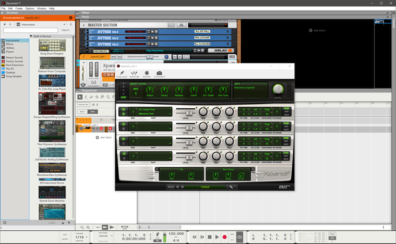The image size is (396, 244).
Task: Take a plugin Screenshot with camera icon
Action: pyautogui.click(x=159, y=73)
